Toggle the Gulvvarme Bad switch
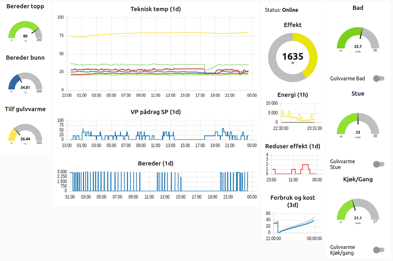This screenshot has width=393, height=261. [x=378, y=78]
